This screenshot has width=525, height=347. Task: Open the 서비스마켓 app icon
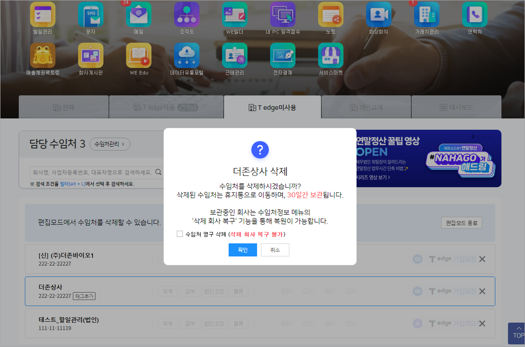pyautogui.click(x=330, y=56)
